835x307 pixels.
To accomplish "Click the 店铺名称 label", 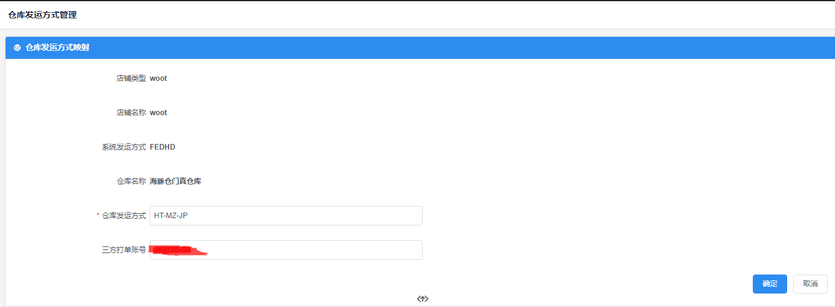I will [131, 113].
